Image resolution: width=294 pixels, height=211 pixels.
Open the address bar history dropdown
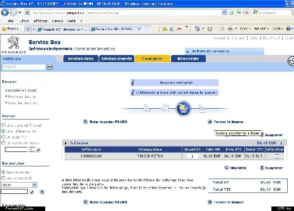pos(224,13)
